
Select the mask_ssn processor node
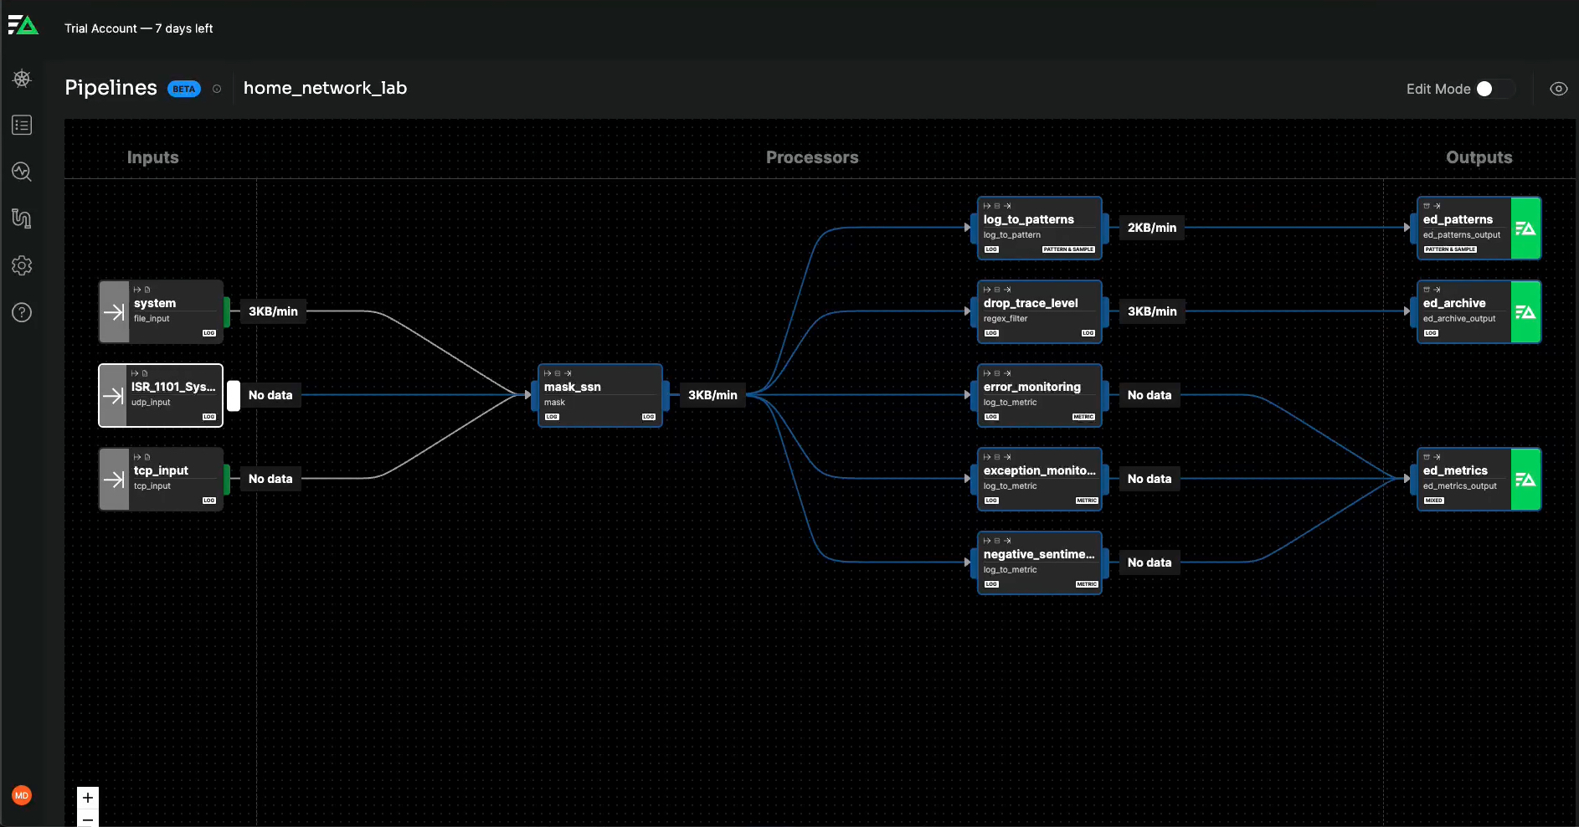click(x=599, y=395)
